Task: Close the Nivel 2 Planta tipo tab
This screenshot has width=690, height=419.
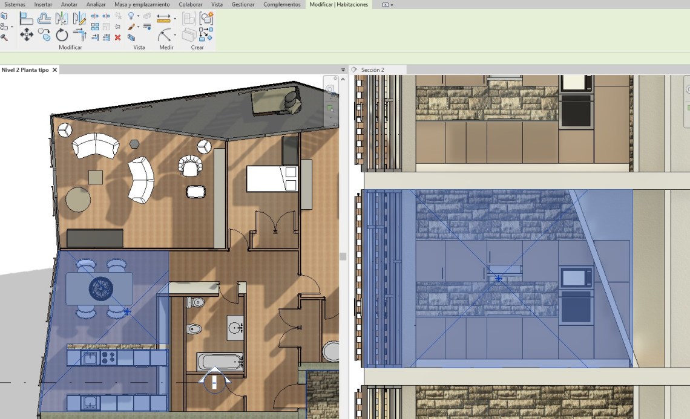Action: [54, 70]
